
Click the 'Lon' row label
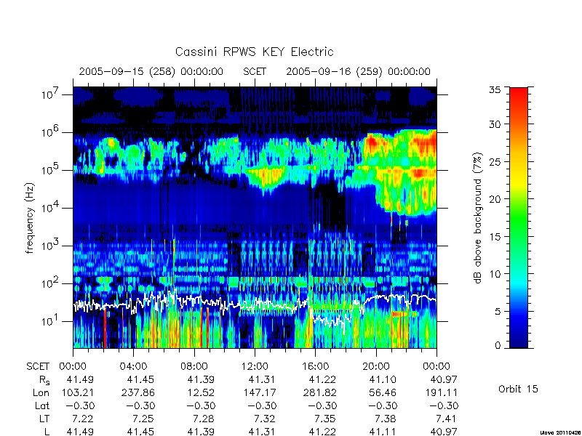[x=41, y=392]
